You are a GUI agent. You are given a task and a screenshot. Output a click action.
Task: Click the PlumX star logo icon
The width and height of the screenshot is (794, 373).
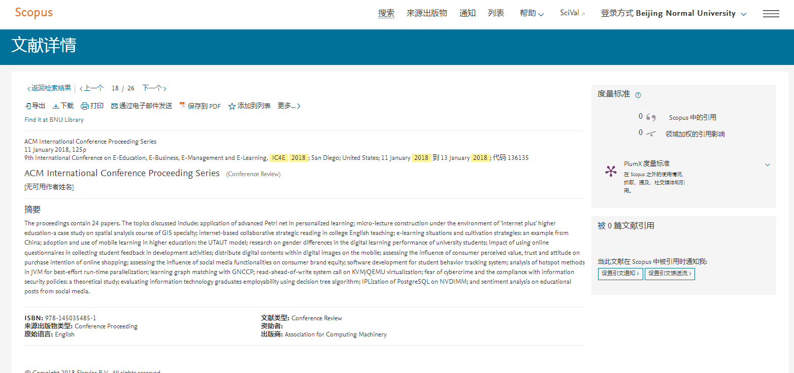coord(611,171)
